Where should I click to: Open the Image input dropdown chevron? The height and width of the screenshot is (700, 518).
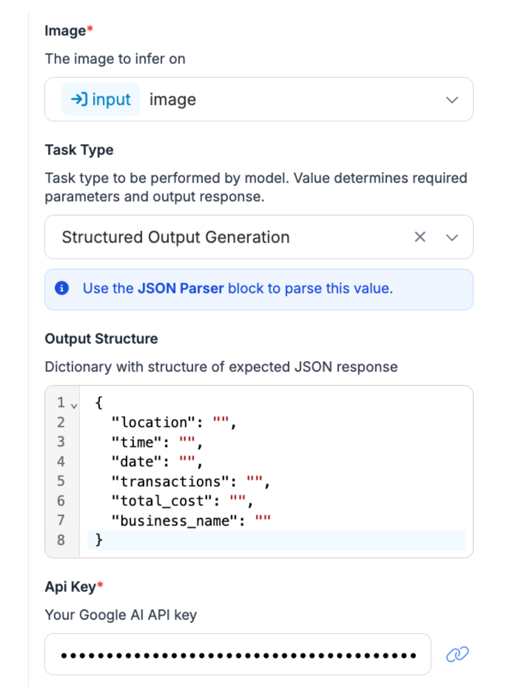452,100
